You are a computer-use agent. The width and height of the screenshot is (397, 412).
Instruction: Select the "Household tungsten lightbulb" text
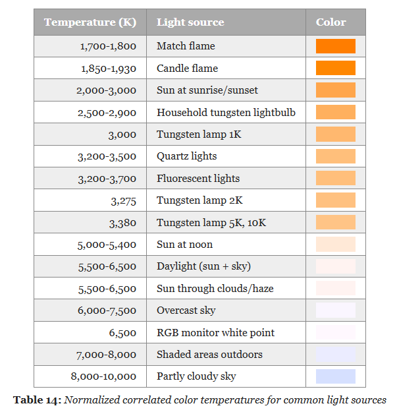point(226,113)
